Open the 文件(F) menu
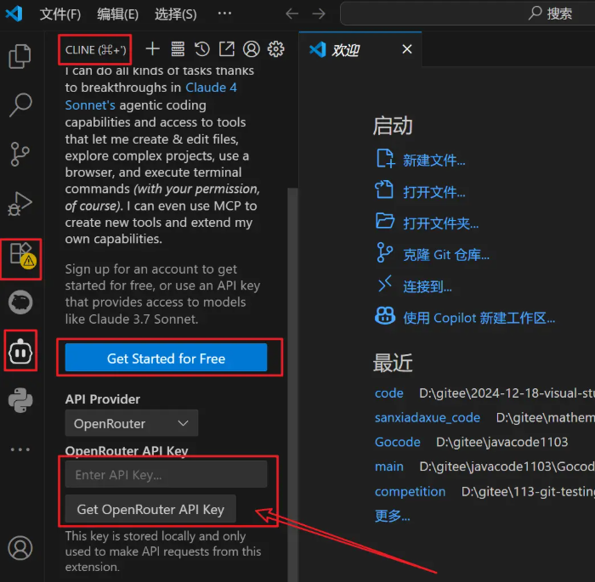This screenshot has height=582, width=595. click(60, 14)
